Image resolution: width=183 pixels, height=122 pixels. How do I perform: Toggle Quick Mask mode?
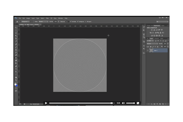tap(16, 88)
